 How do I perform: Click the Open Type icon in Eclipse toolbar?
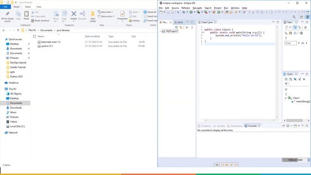pyautogui.click(x=227, y=12)
